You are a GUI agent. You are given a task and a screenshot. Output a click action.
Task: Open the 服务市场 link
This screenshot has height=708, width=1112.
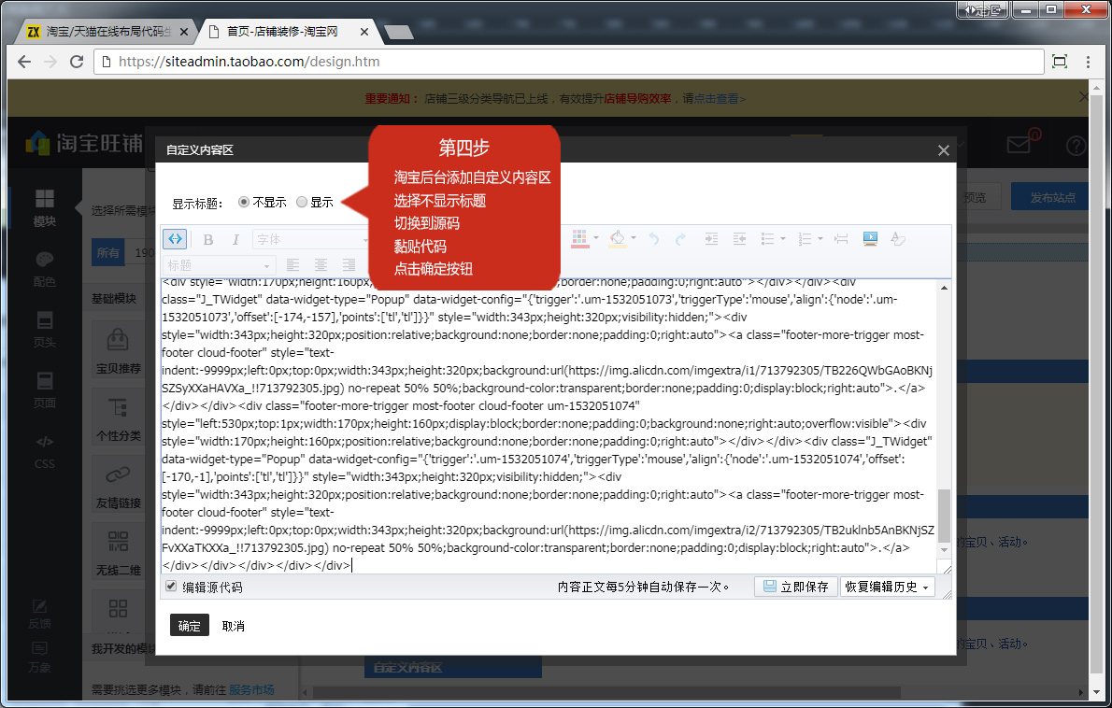click(x=251, y=689)
